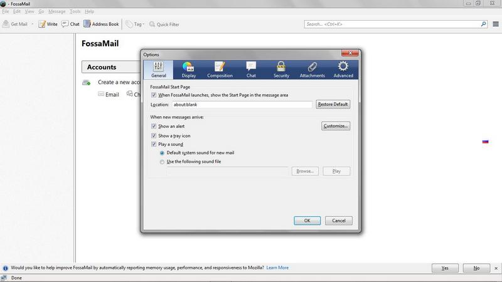Click the info icon in notification bar
Screen dimensions: 502x282
[x=6, y=268]
